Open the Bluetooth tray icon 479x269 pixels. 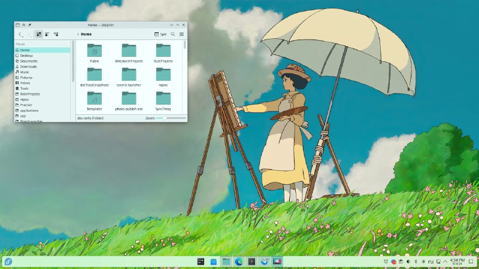click(x=416, y=262)
